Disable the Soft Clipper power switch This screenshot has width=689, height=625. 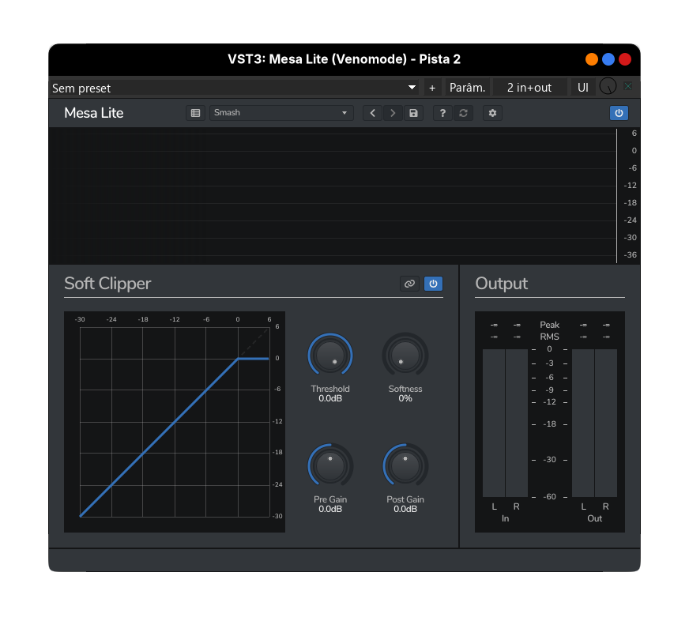(433, 284)
